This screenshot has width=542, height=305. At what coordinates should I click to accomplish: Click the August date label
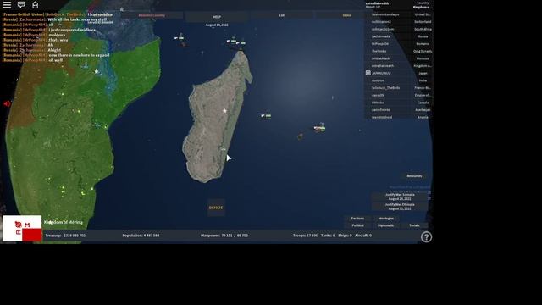click(x=217, y=25)
